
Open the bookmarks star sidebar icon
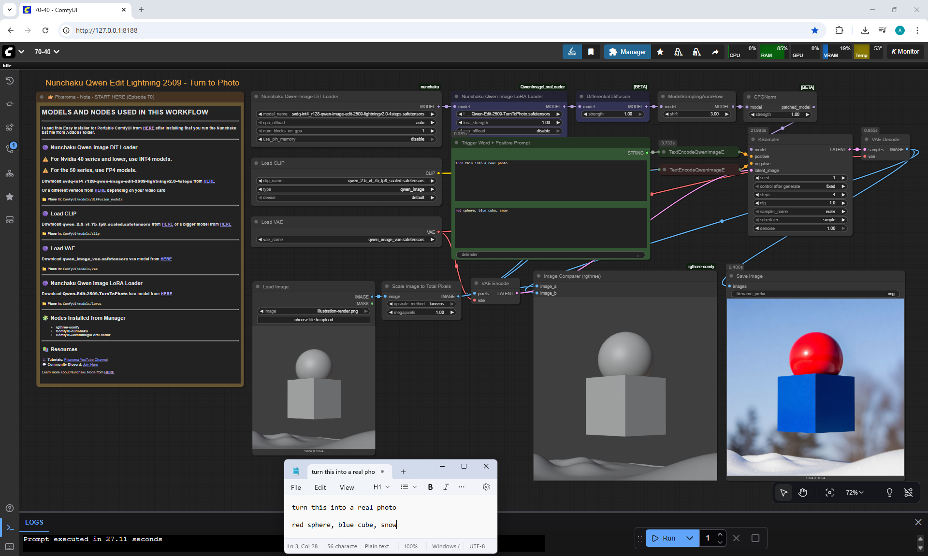[x=10, y=197]
